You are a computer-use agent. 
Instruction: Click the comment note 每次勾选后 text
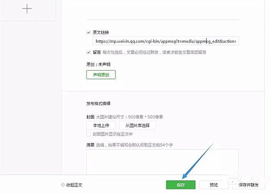pyautogui.click(x=154, y=52)
